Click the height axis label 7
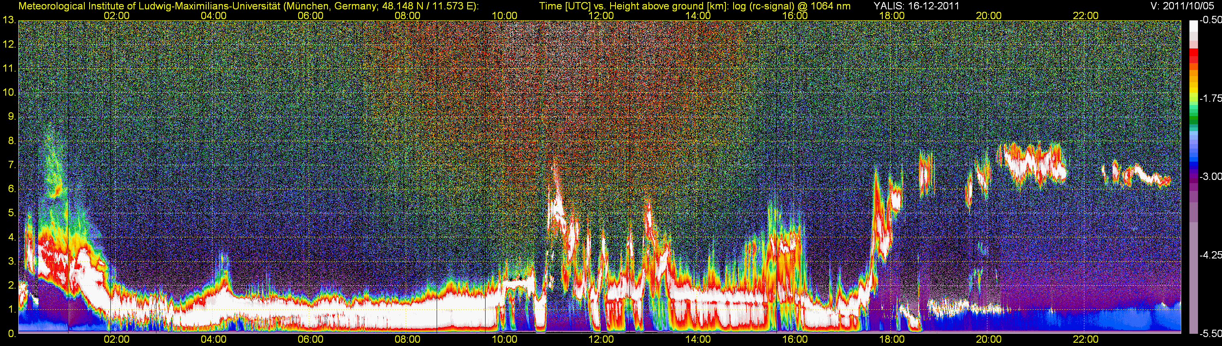The width and height of the screenshot is (1222, 346). point(11,165)
